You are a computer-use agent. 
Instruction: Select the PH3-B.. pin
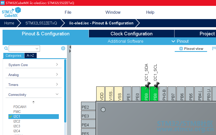(163, 94)
